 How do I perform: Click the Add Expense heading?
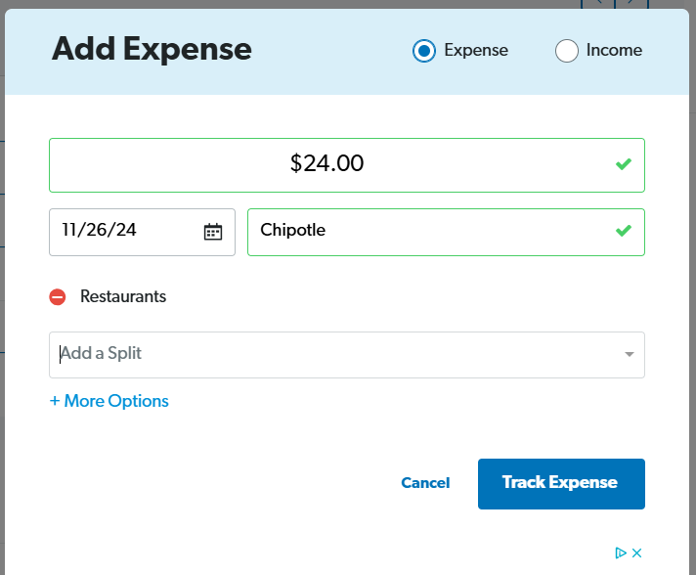(x=152, y=49)
